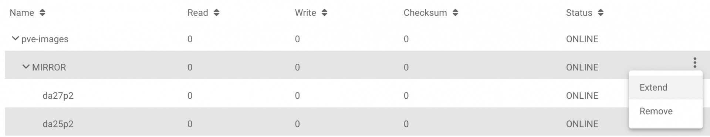Screen dimensions: 710x137
Task: Click the Status column sort arrows
Action: (x=601, y=13)
